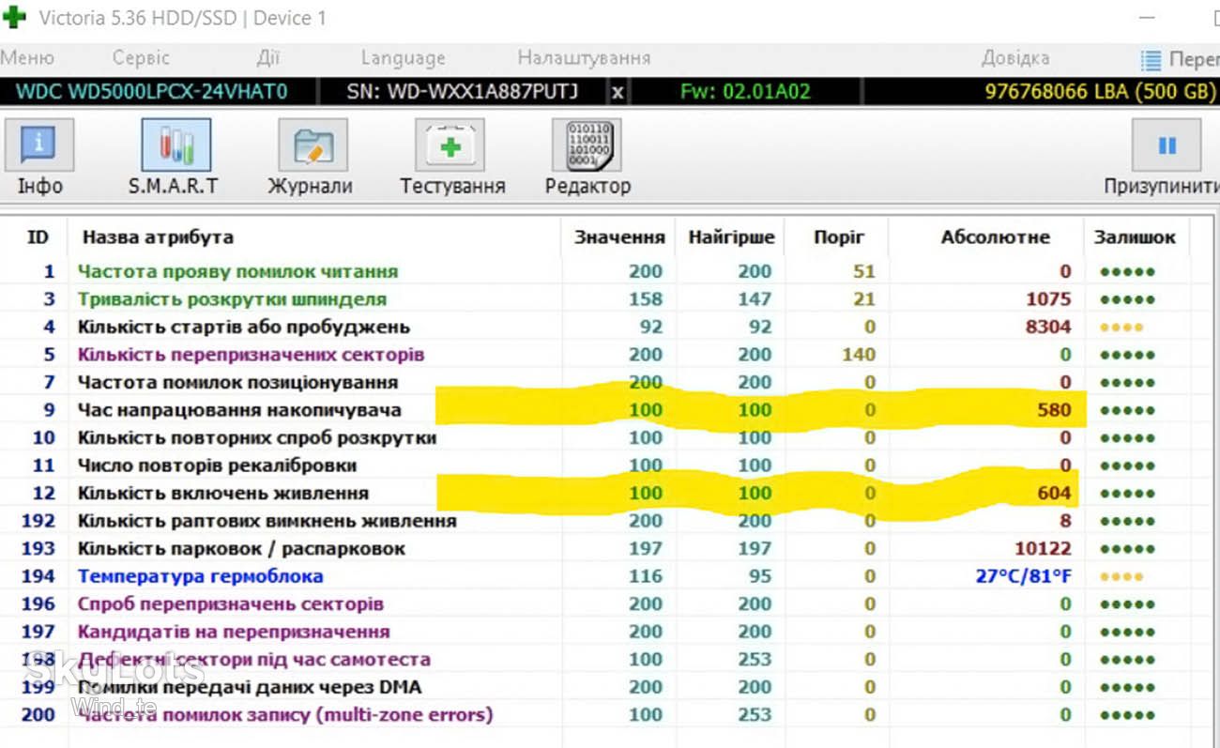The height and width of the screenshot is (748, 1220).
Task: Click the capacity text 976768066 LBA (500 GB)
Action: point(1100,92)
